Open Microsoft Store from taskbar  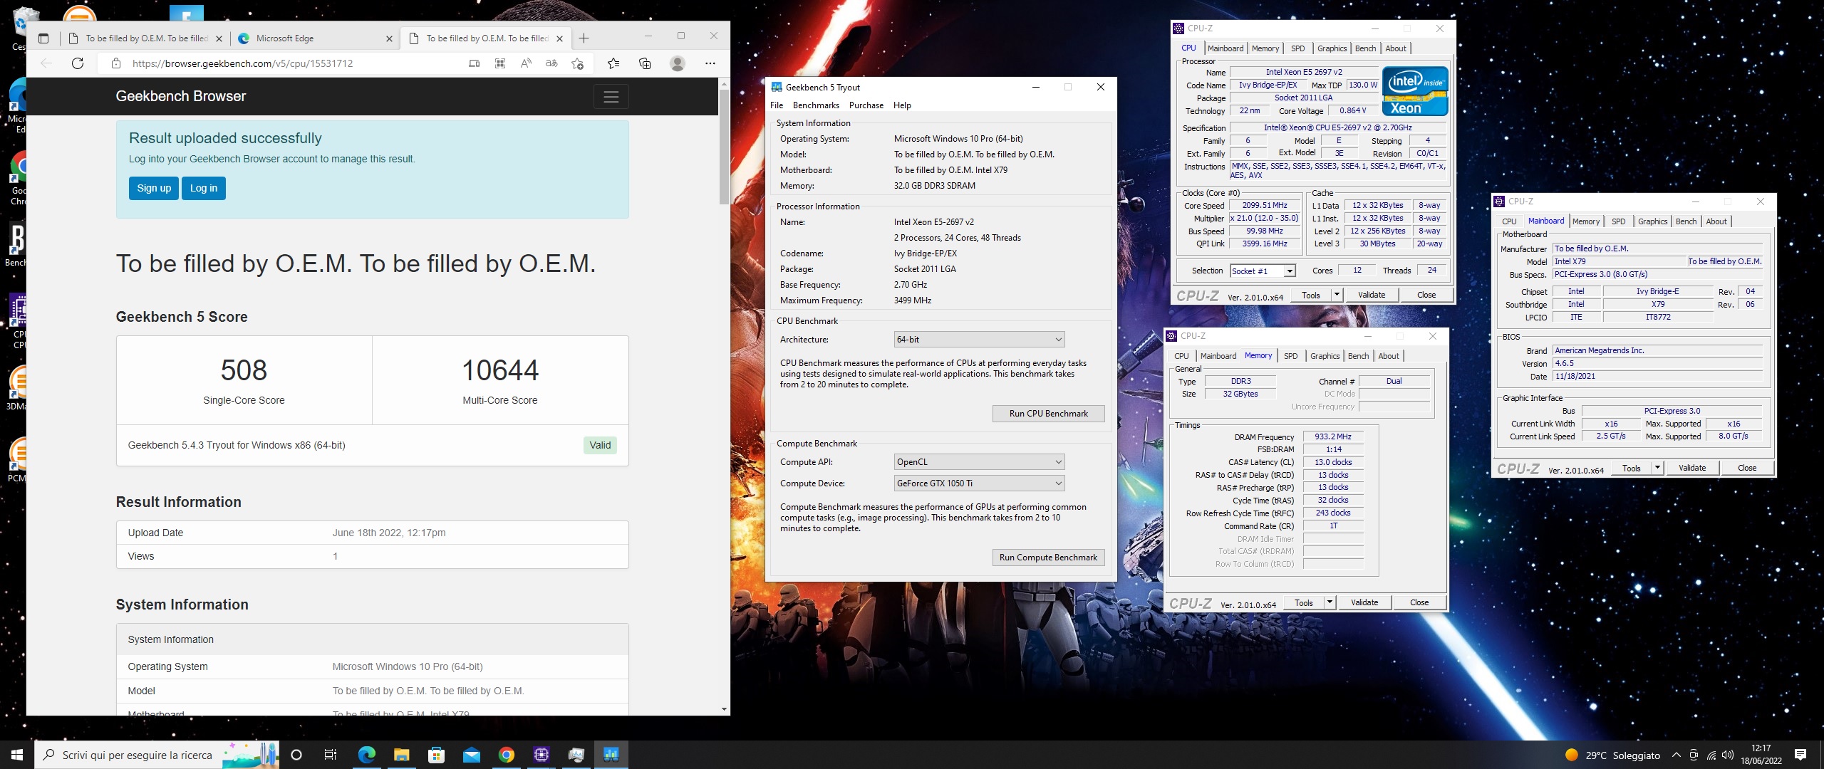click(436, 755)
